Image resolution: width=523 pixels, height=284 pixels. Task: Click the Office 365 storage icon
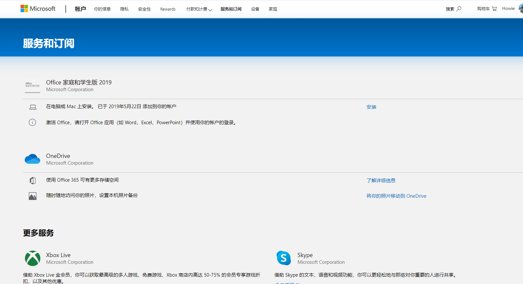[x=32, y=180]
